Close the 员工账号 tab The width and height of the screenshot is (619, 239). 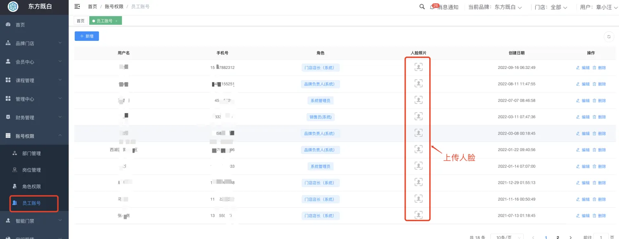(x=116, y=21)
